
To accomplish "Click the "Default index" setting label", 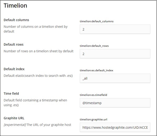I will (14, 69).
